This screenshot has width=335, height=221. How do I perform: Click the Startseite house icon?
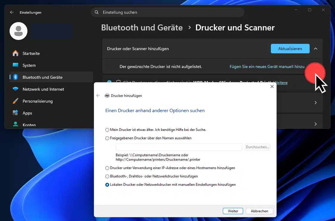click(16, 53)
